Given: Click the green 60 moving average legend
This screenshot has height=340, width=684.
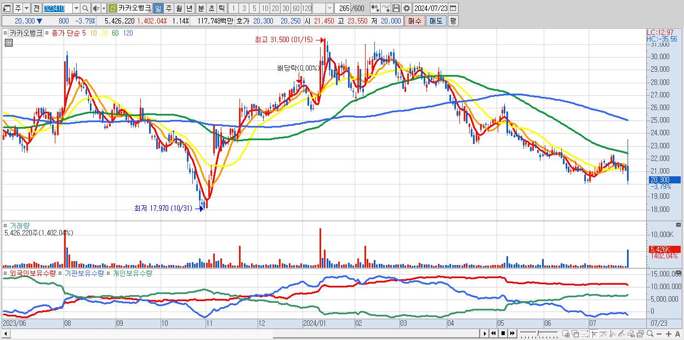Looking at the screenshot, I should click(x=115, y=33).
